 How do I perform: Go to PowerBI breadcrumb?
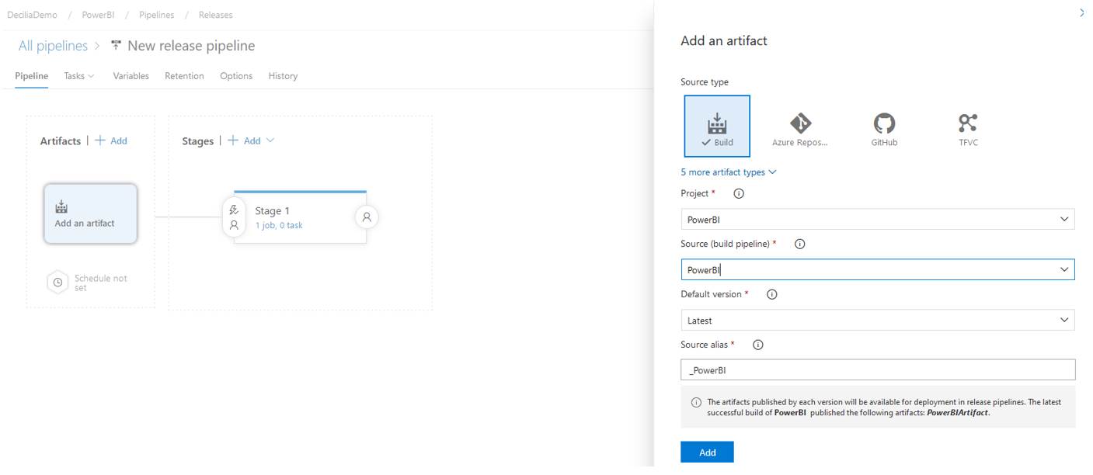(x=98, y=15)
